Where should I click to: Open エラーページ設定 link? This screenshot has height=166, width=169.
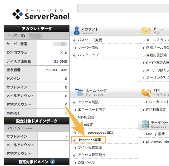pyautogui.click(x=92, y=110)
